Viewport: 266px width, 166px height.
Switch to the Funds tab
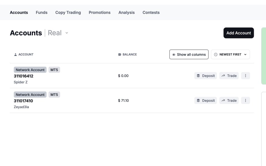[x=42, y=12]
